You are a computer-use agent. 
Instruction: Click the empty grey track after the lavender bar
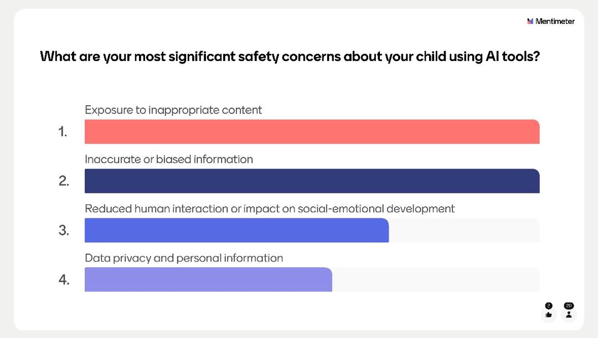coord(436,280)
